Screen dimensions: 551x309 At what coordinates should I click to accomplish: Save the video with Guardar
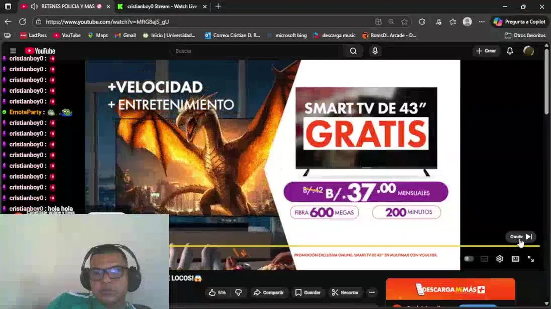click(x=308, y=292)
